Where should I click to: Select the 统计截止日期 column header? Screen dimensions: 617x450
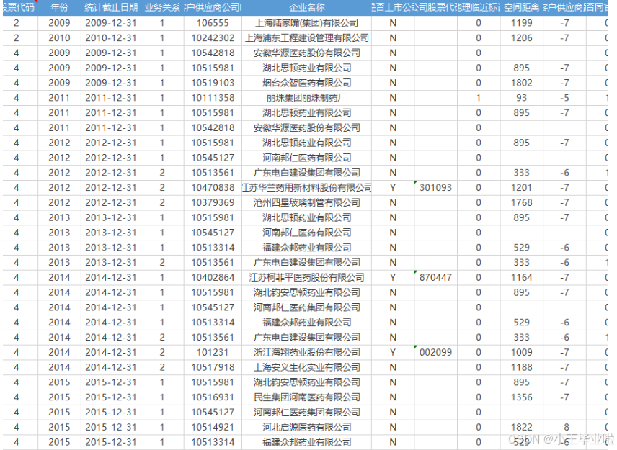coord(111,7)
